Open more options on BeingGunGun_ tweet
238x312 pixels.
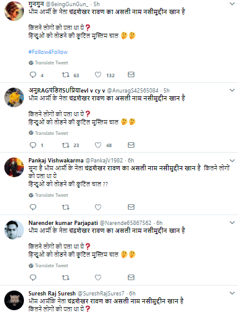click(x=232, y=4)
